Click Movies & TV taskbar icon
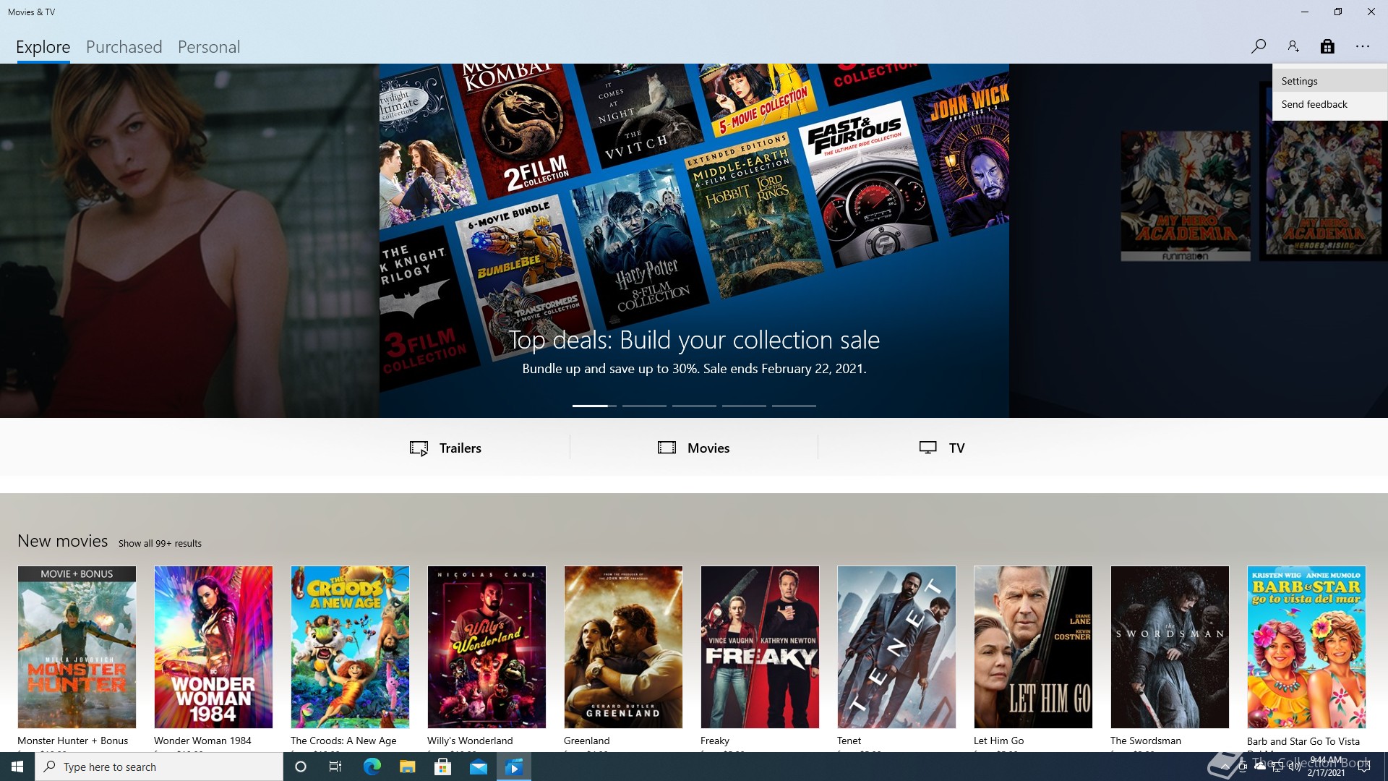This screenshot has width=1388, height=781. click(x=514, y=767)
